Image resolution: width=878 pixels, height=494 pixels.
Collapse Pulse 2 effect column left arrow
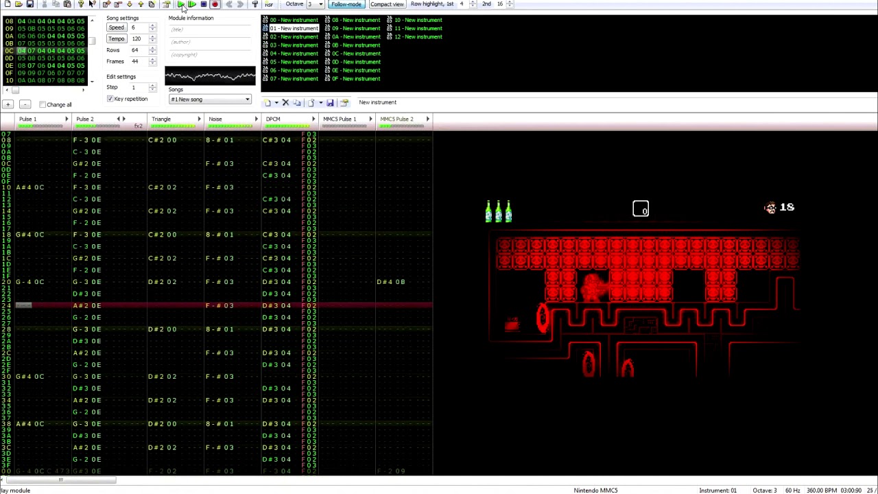point(118,119)
